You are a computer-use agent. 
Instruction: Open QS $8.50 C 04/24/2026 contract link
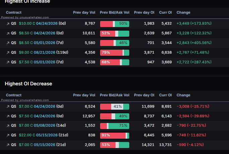(x=41, y=33)
